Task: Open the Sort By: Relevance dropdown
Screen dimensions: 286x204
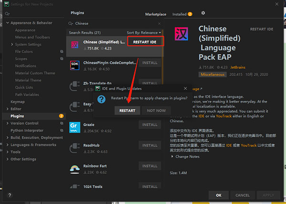Action: click(x=144, y=32)
